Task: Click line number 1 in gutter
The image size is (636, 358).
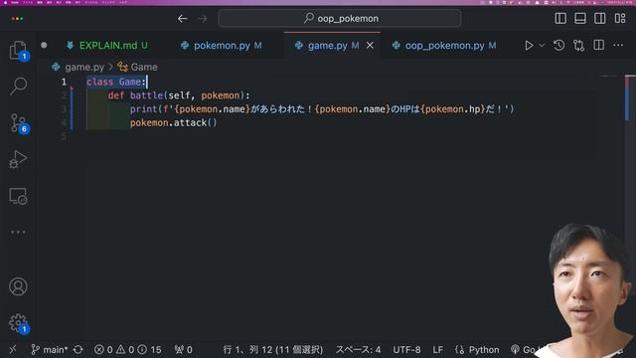Action: [64, 82]
